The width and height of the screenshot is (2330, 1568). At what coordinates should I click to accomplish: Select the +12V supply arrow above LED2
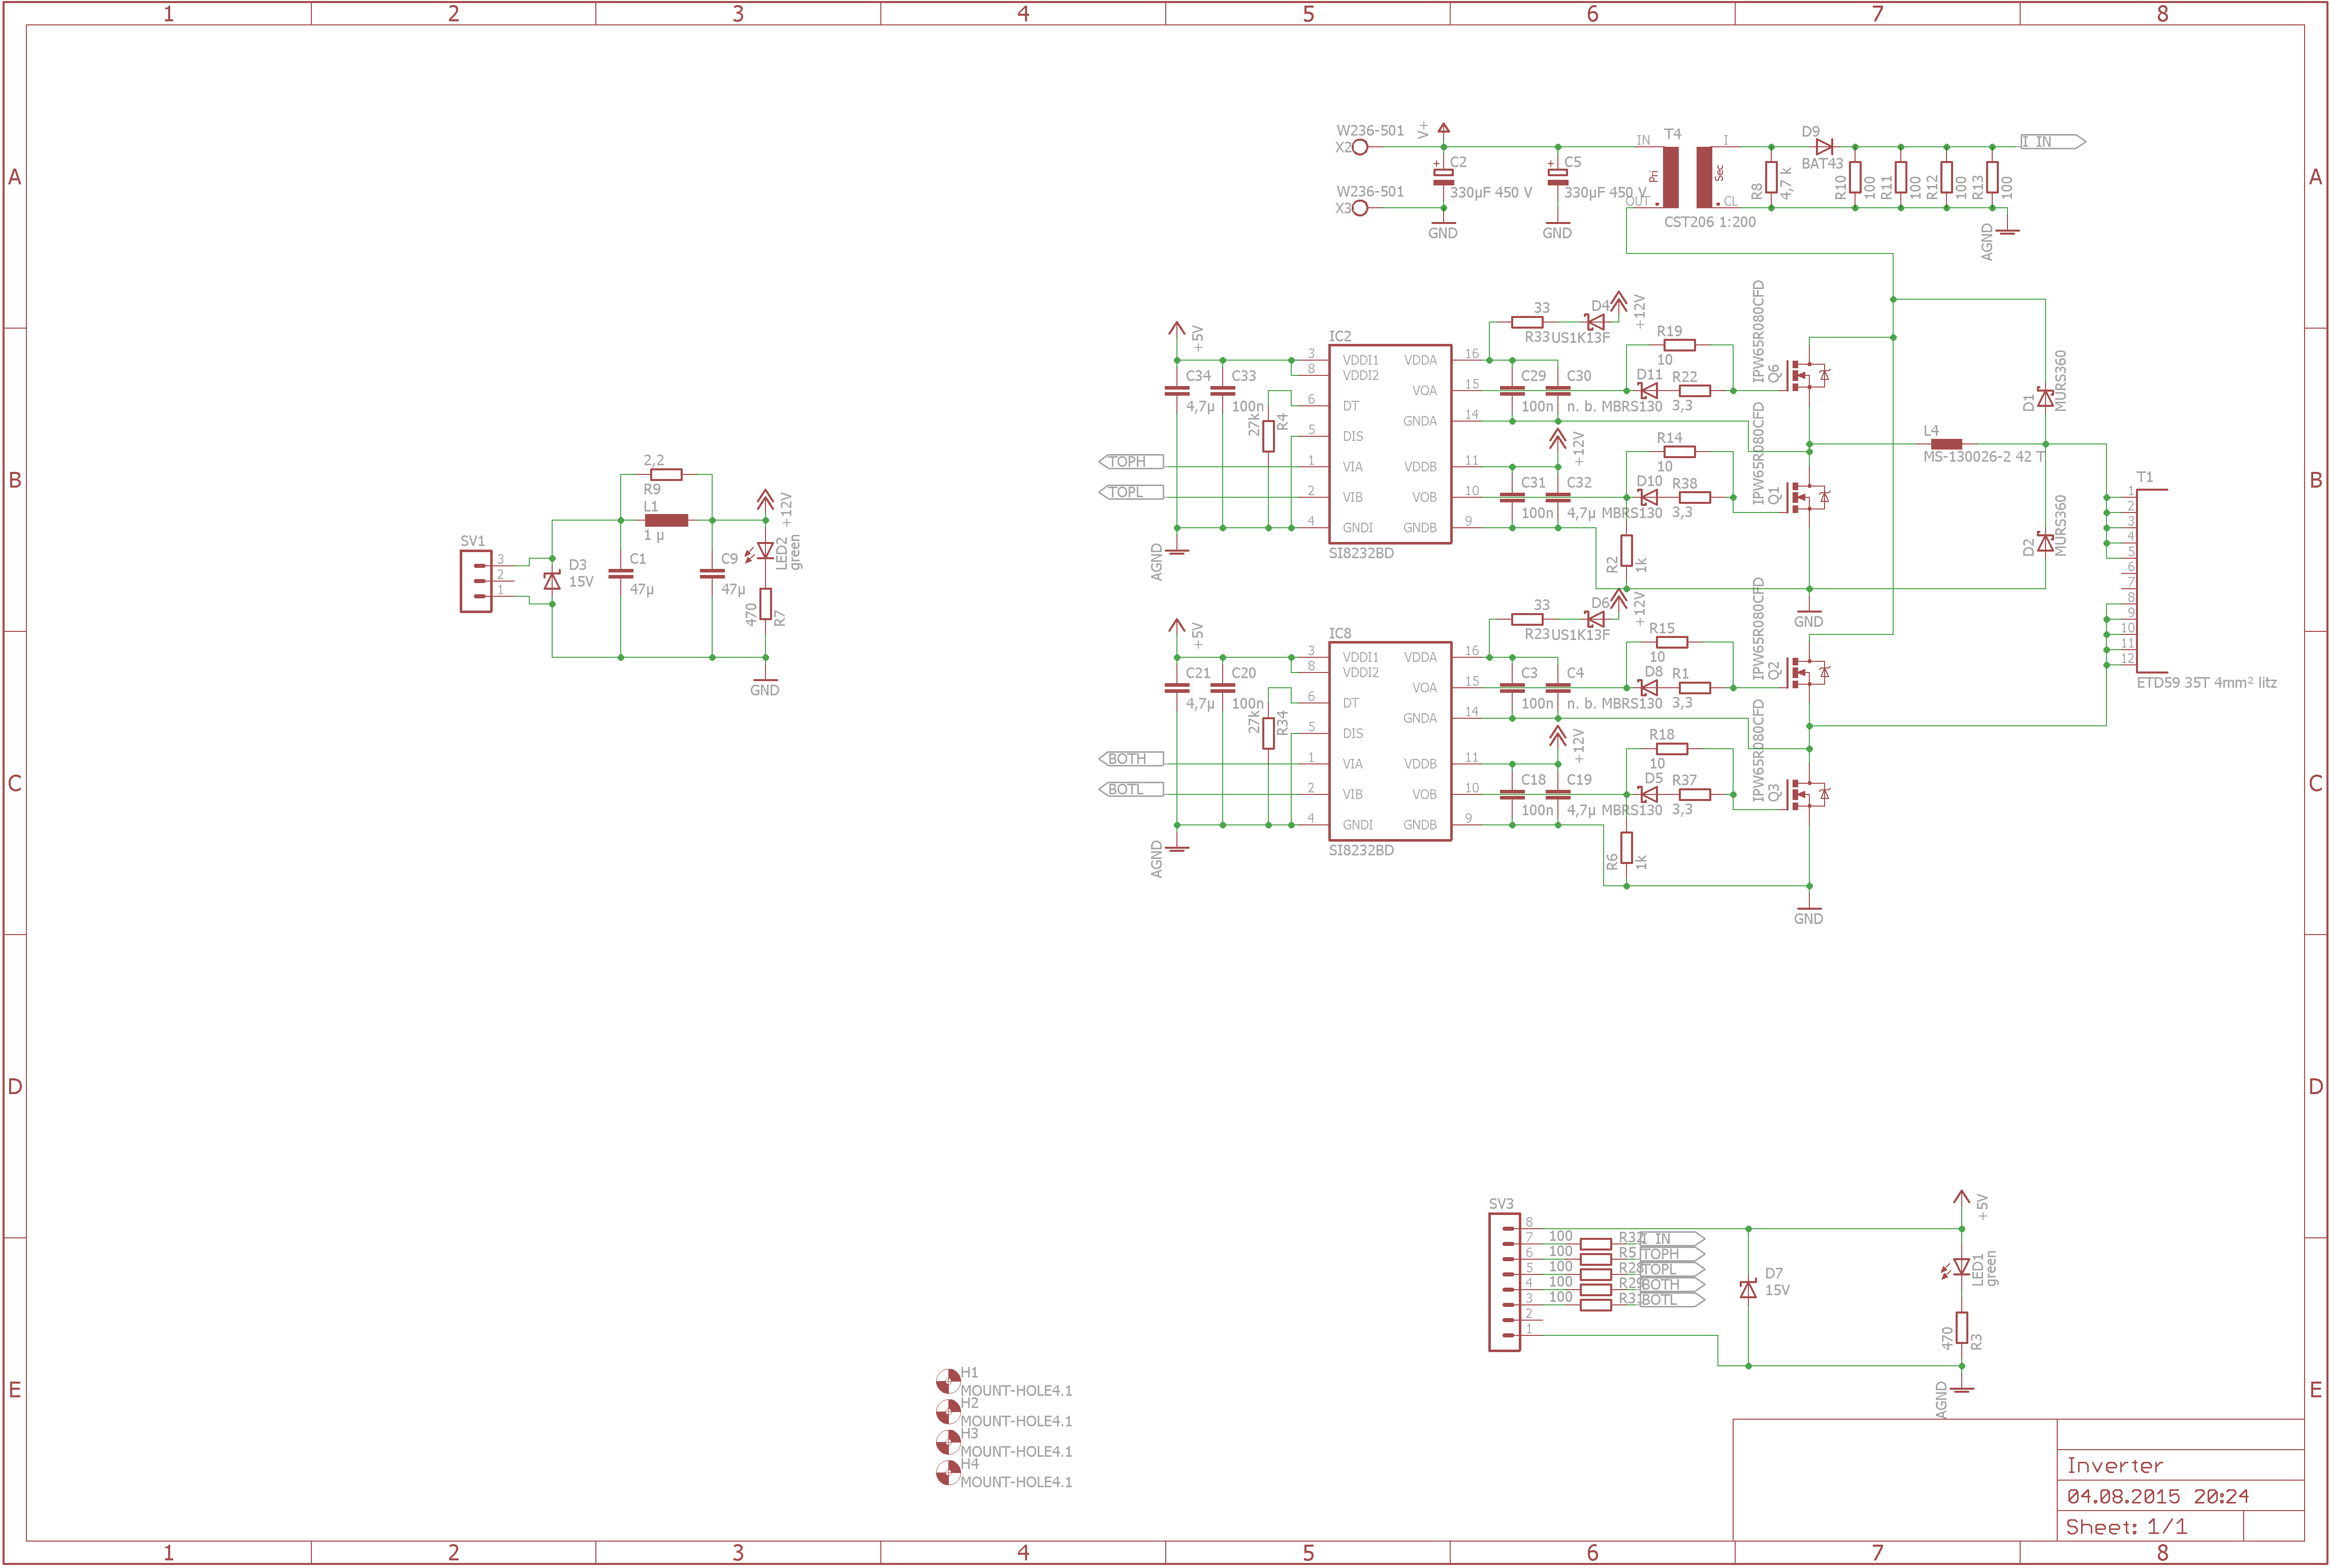pos(765,498)
